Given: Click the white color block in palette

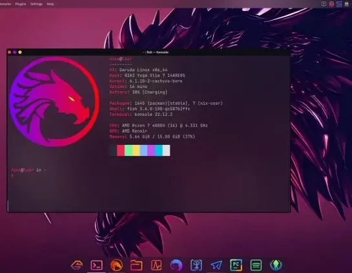Looking at the screenshot, I should (x=167, y=151).
